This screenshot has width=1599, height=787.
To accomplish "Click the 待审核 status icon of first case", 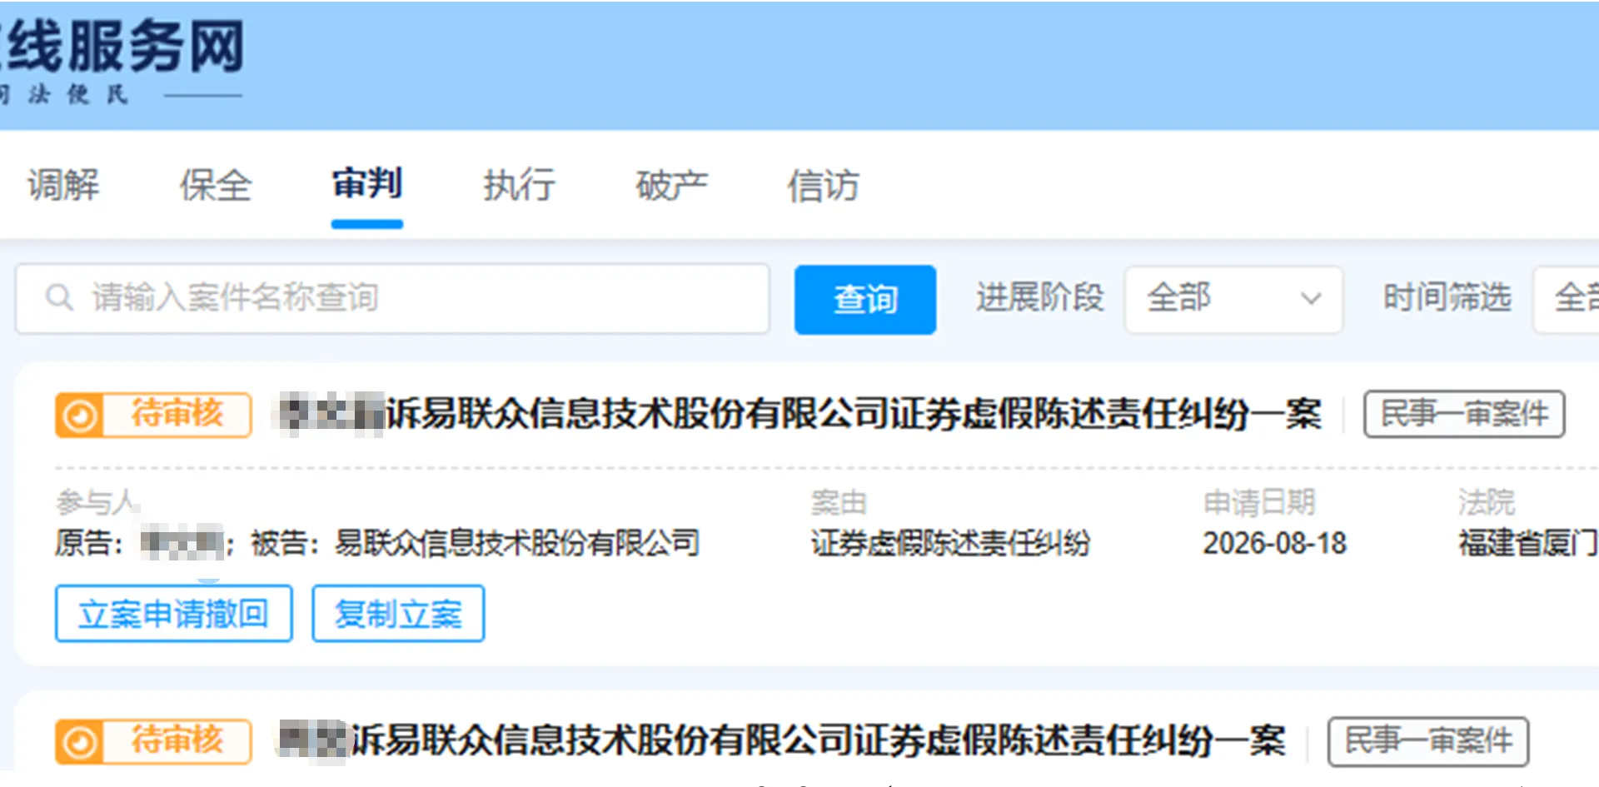I will [x=80, y=415].
